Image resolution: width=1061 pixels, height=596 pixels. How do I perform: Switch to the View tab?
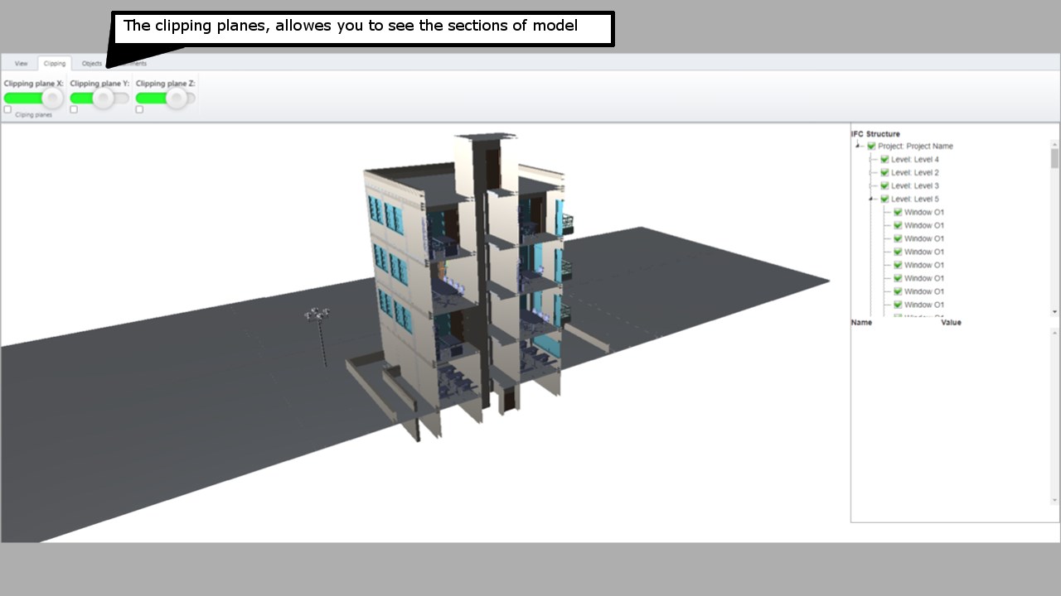pyautogui.click(x=21, y=63)
